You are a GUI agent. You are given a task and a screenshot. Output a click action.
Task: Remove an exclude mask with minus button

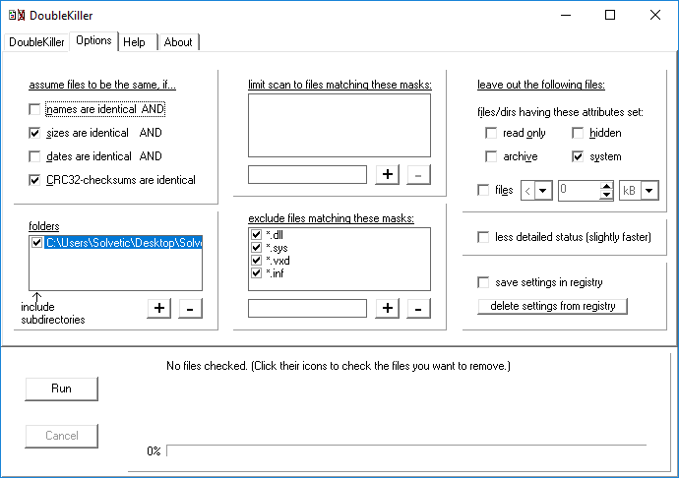point(418,308)
